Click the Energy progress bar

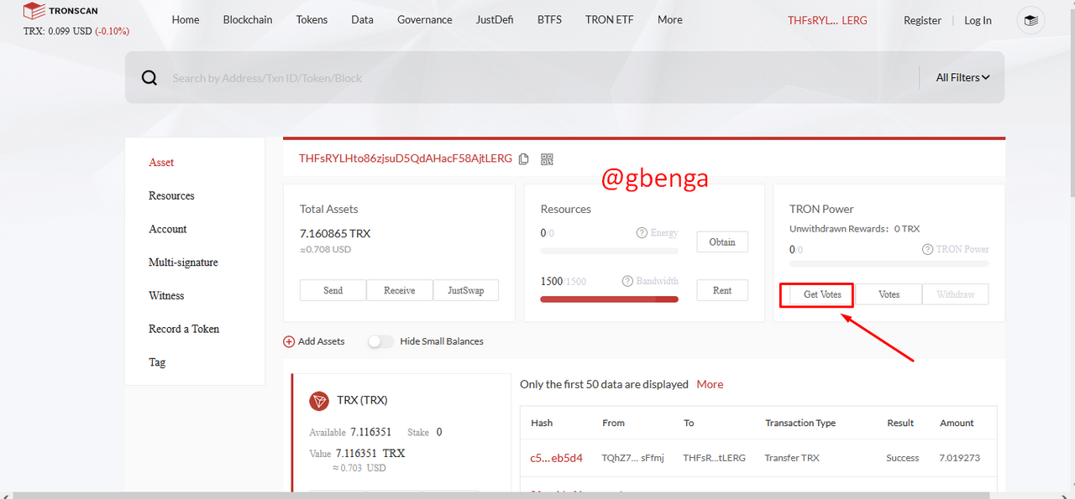609,250
